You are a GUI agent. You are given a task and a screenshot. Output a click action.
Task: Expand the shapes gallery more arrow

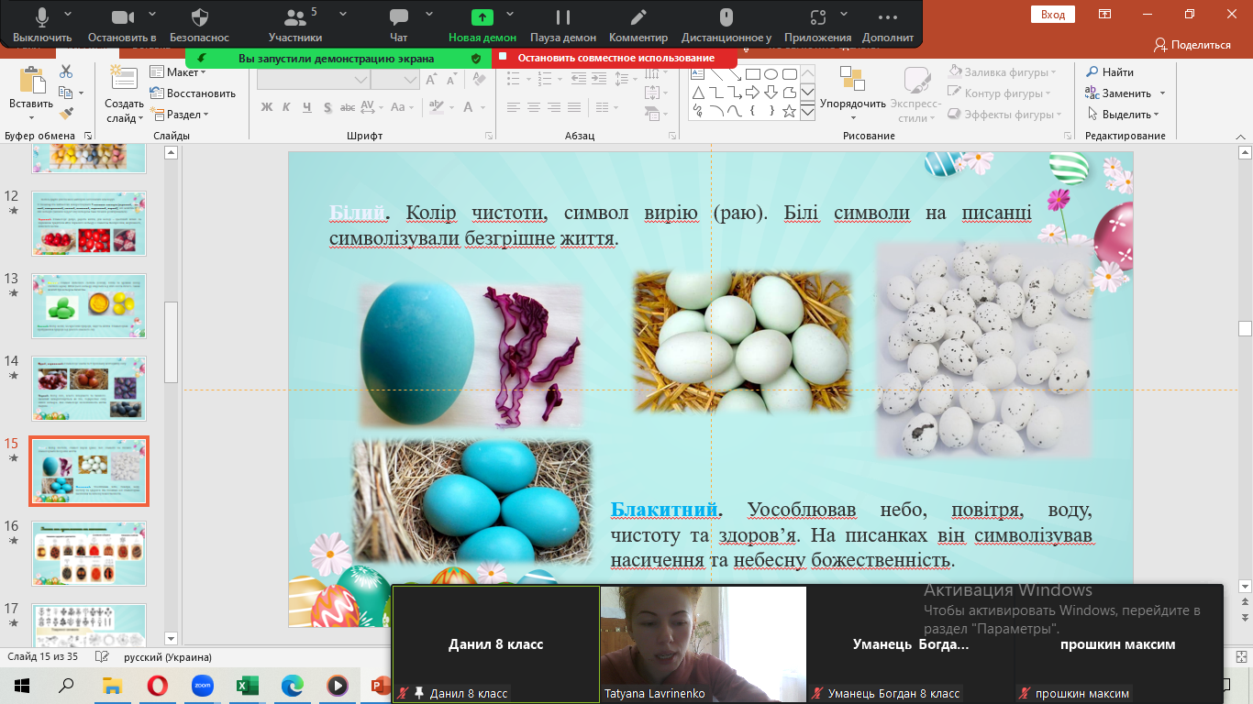(807, 111)
